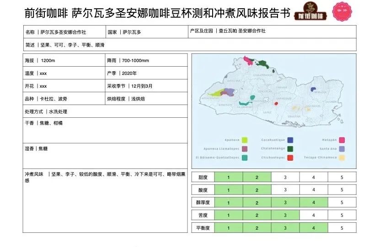Click the Santa Ana lavender legend swatch

[x=342, y=149]
